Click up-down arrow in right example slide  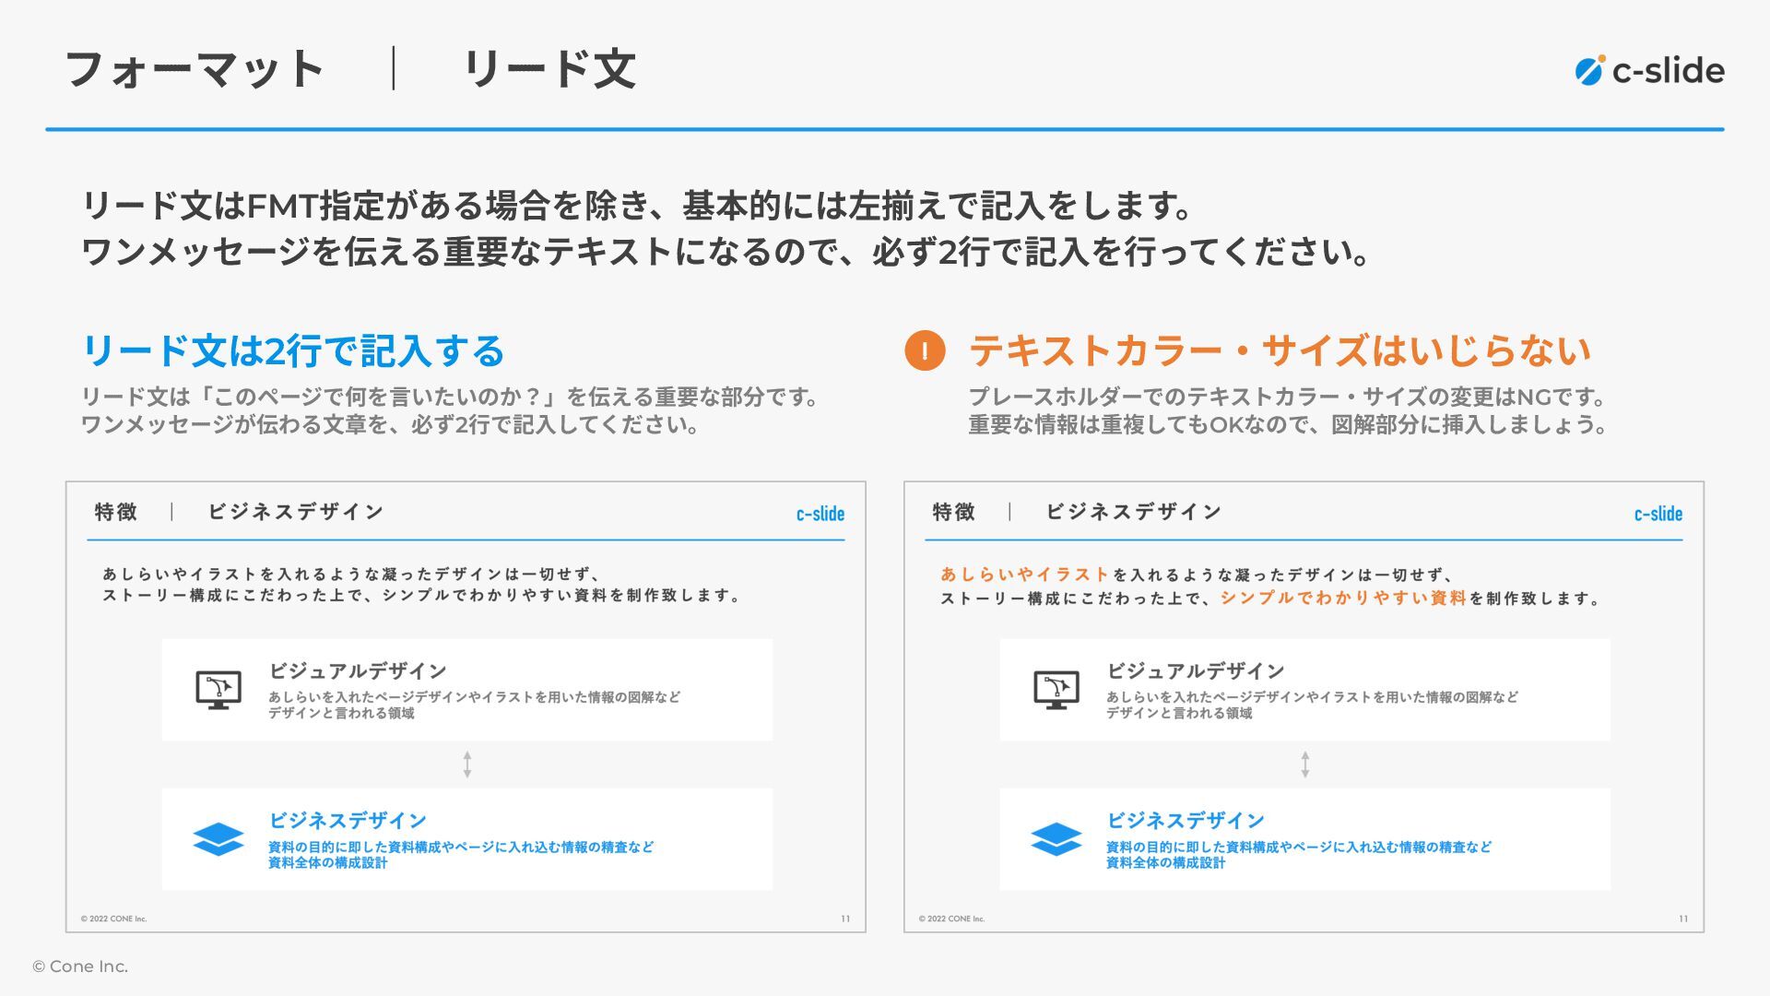[x=1304, y=765]
